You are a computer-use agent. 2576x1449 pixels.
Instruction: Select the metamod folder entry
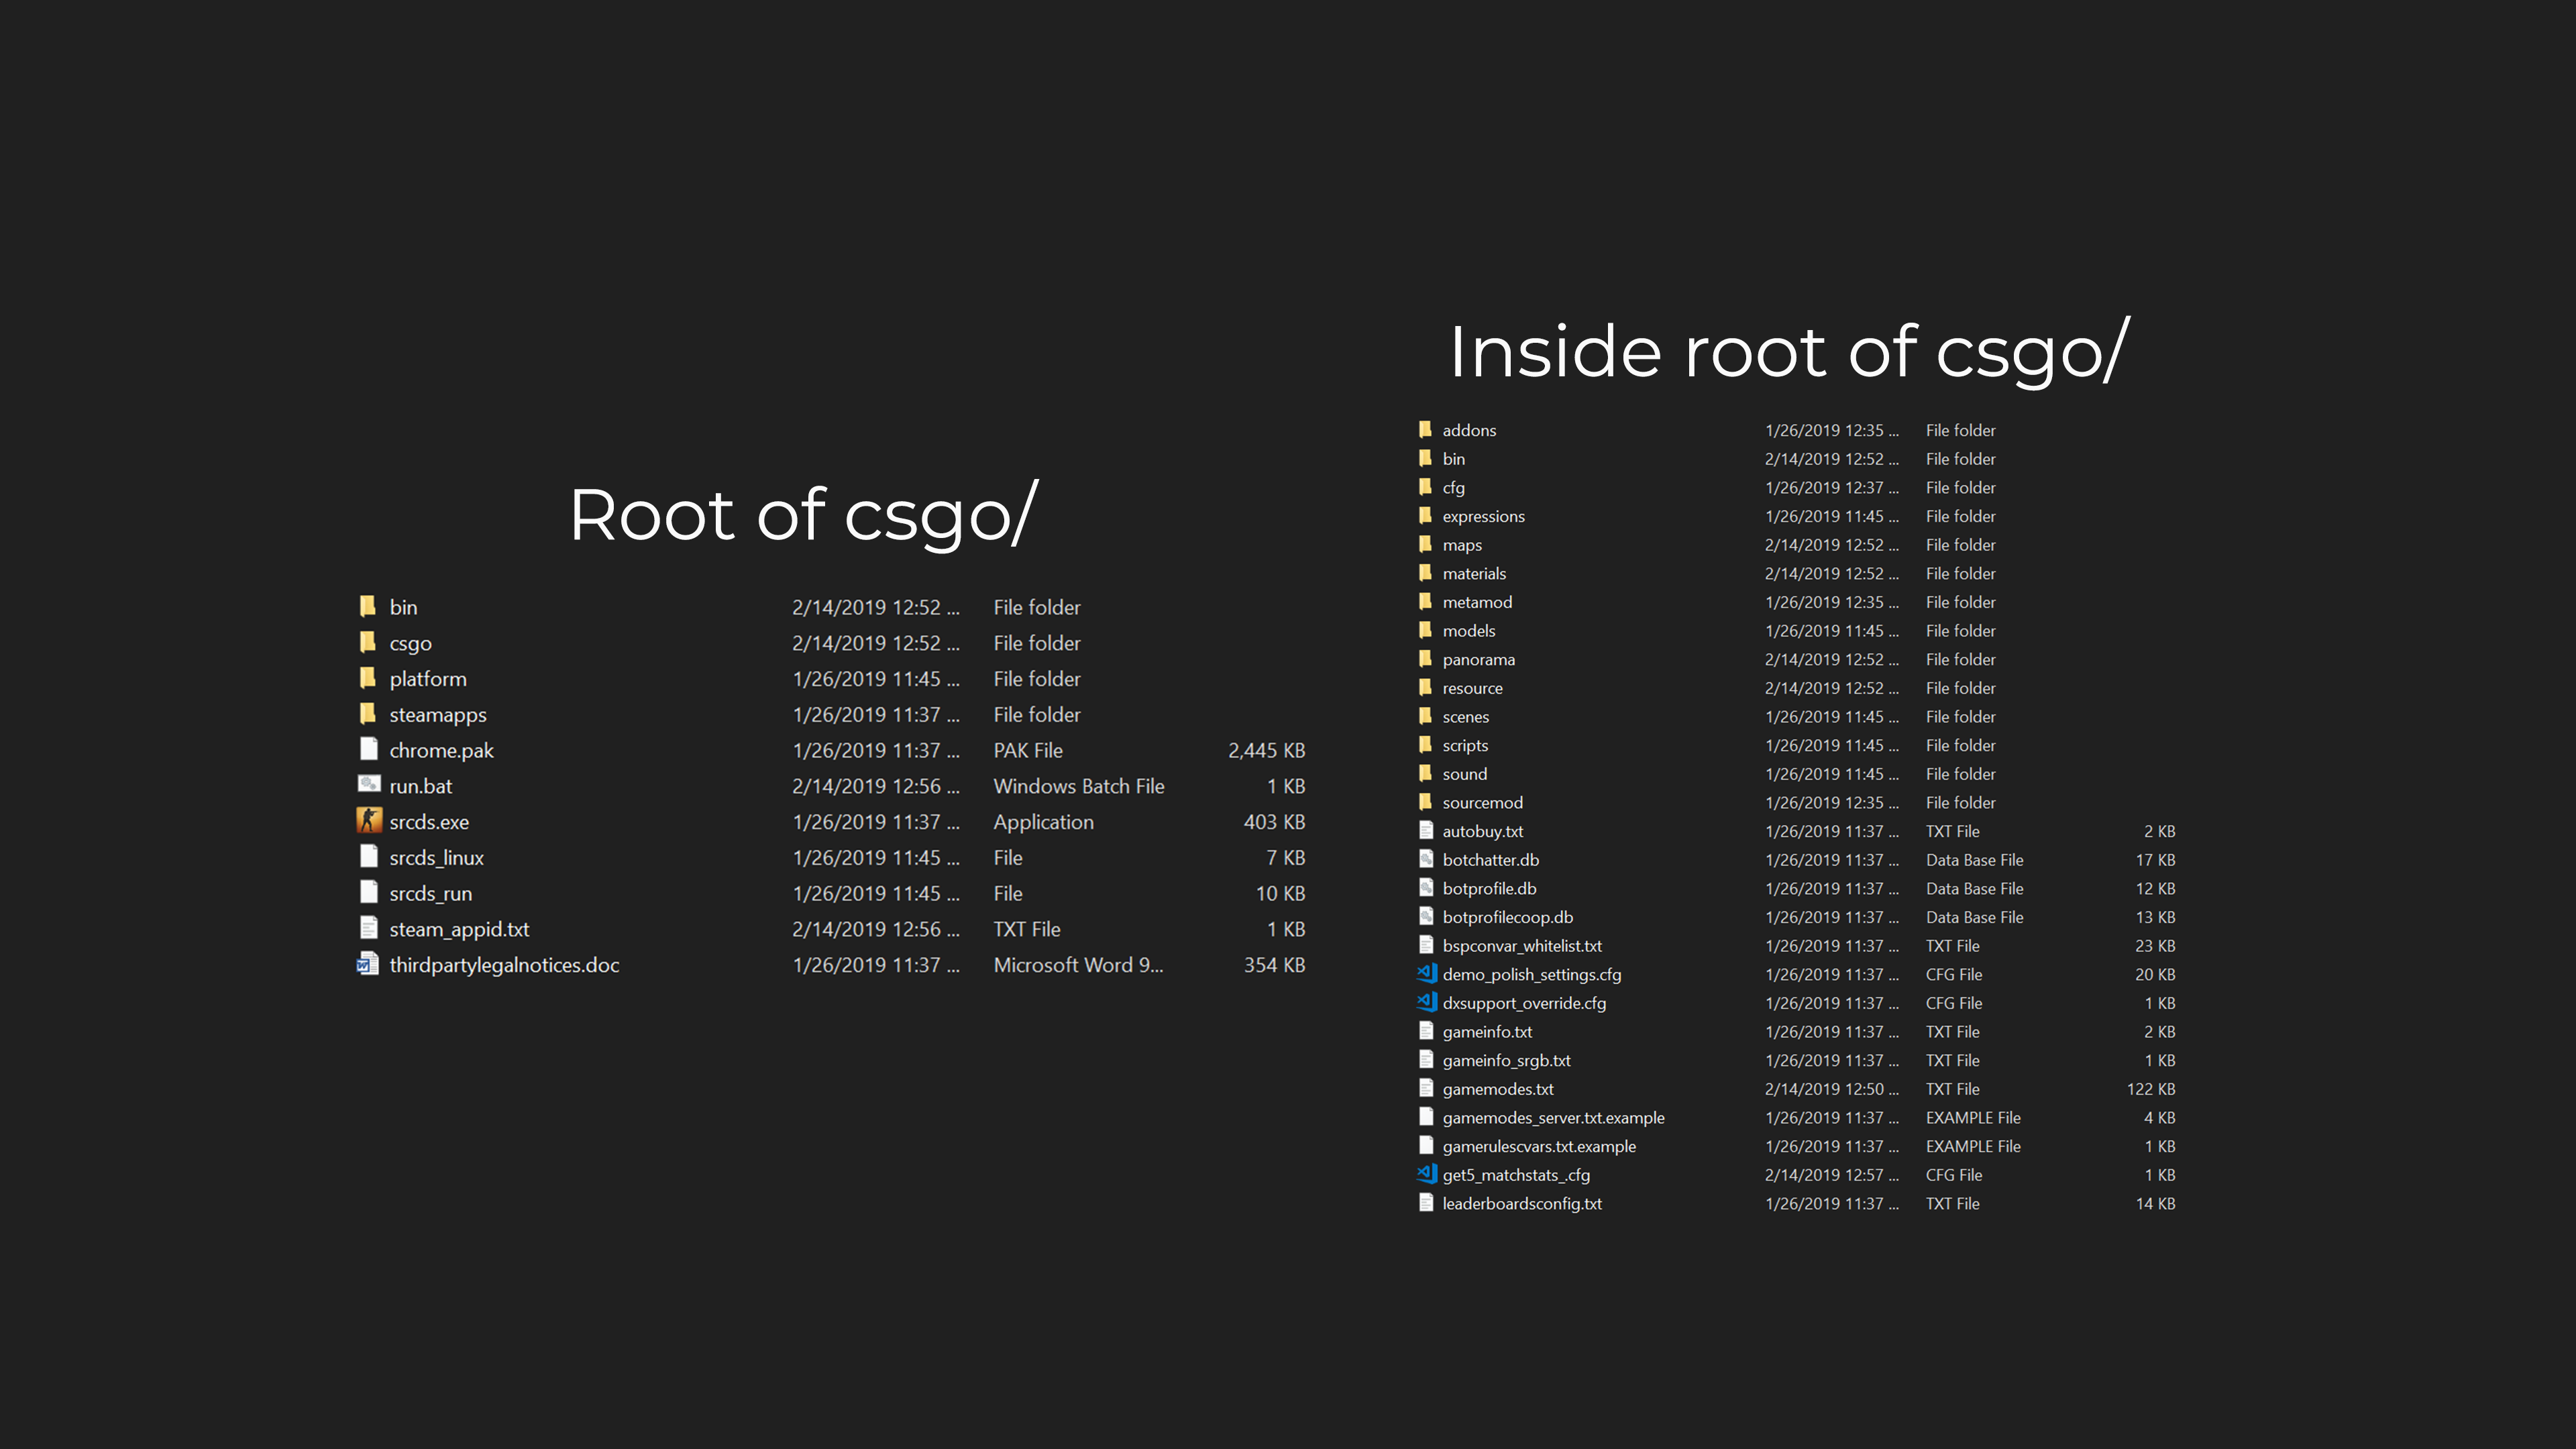pos(1477,602)
